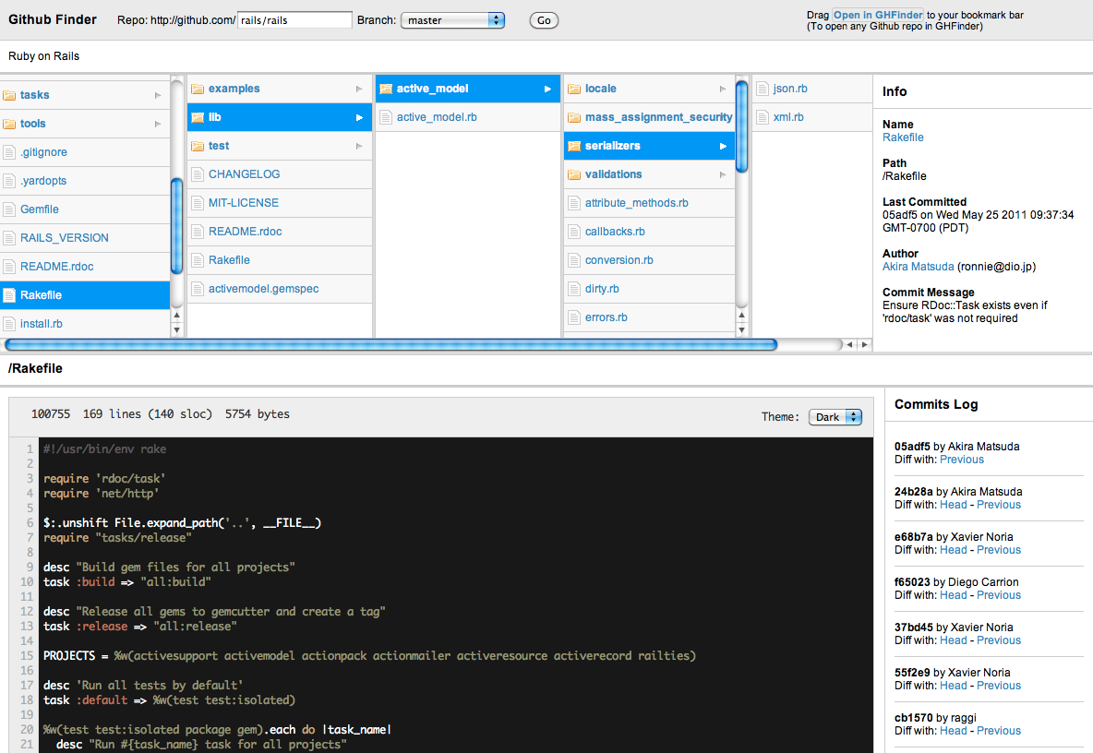Click the first column scroll down arrow

click(x=176, y=330)
